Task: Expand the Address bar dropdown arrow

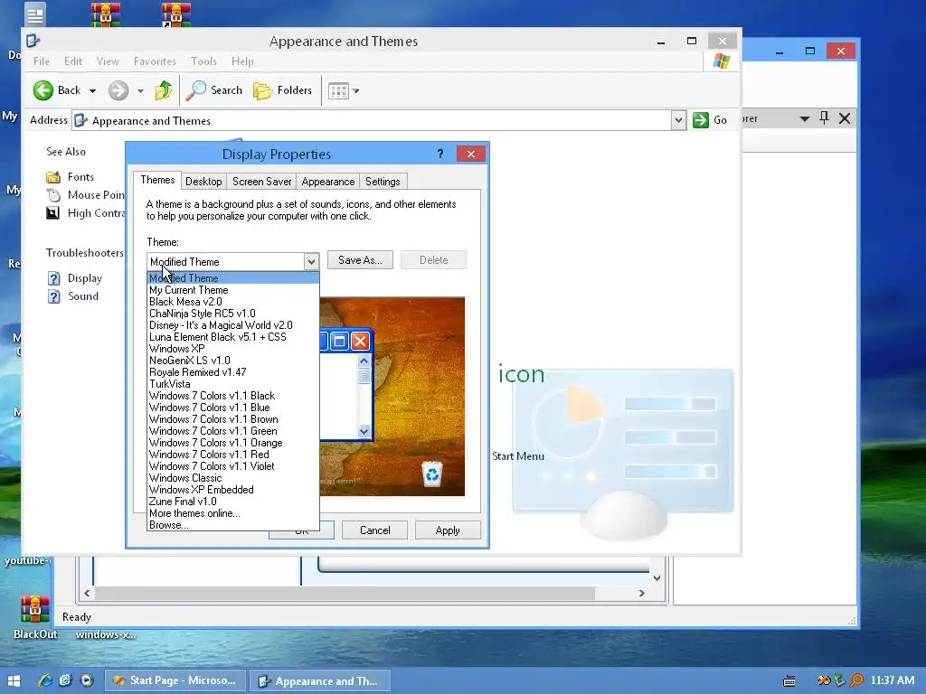Action: coord(678,120)
